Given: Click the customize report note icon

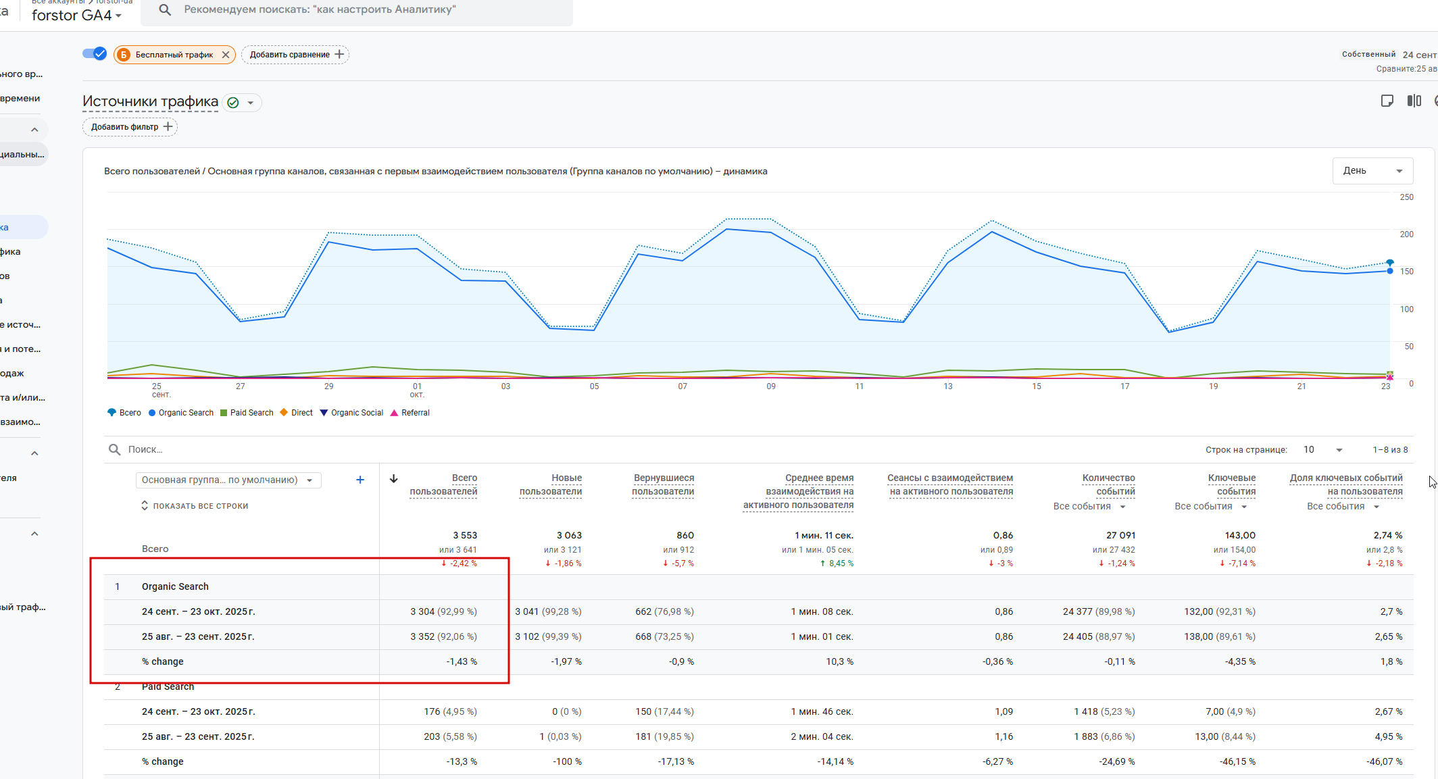Looking at the screenshot, I should [x=1387, y=101].
